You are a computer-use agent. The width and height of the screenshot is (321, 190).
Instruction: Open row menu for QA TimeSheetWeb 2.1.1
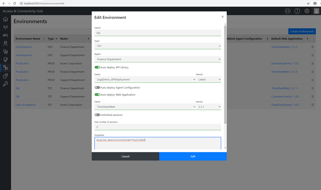(x=313, y=88)
